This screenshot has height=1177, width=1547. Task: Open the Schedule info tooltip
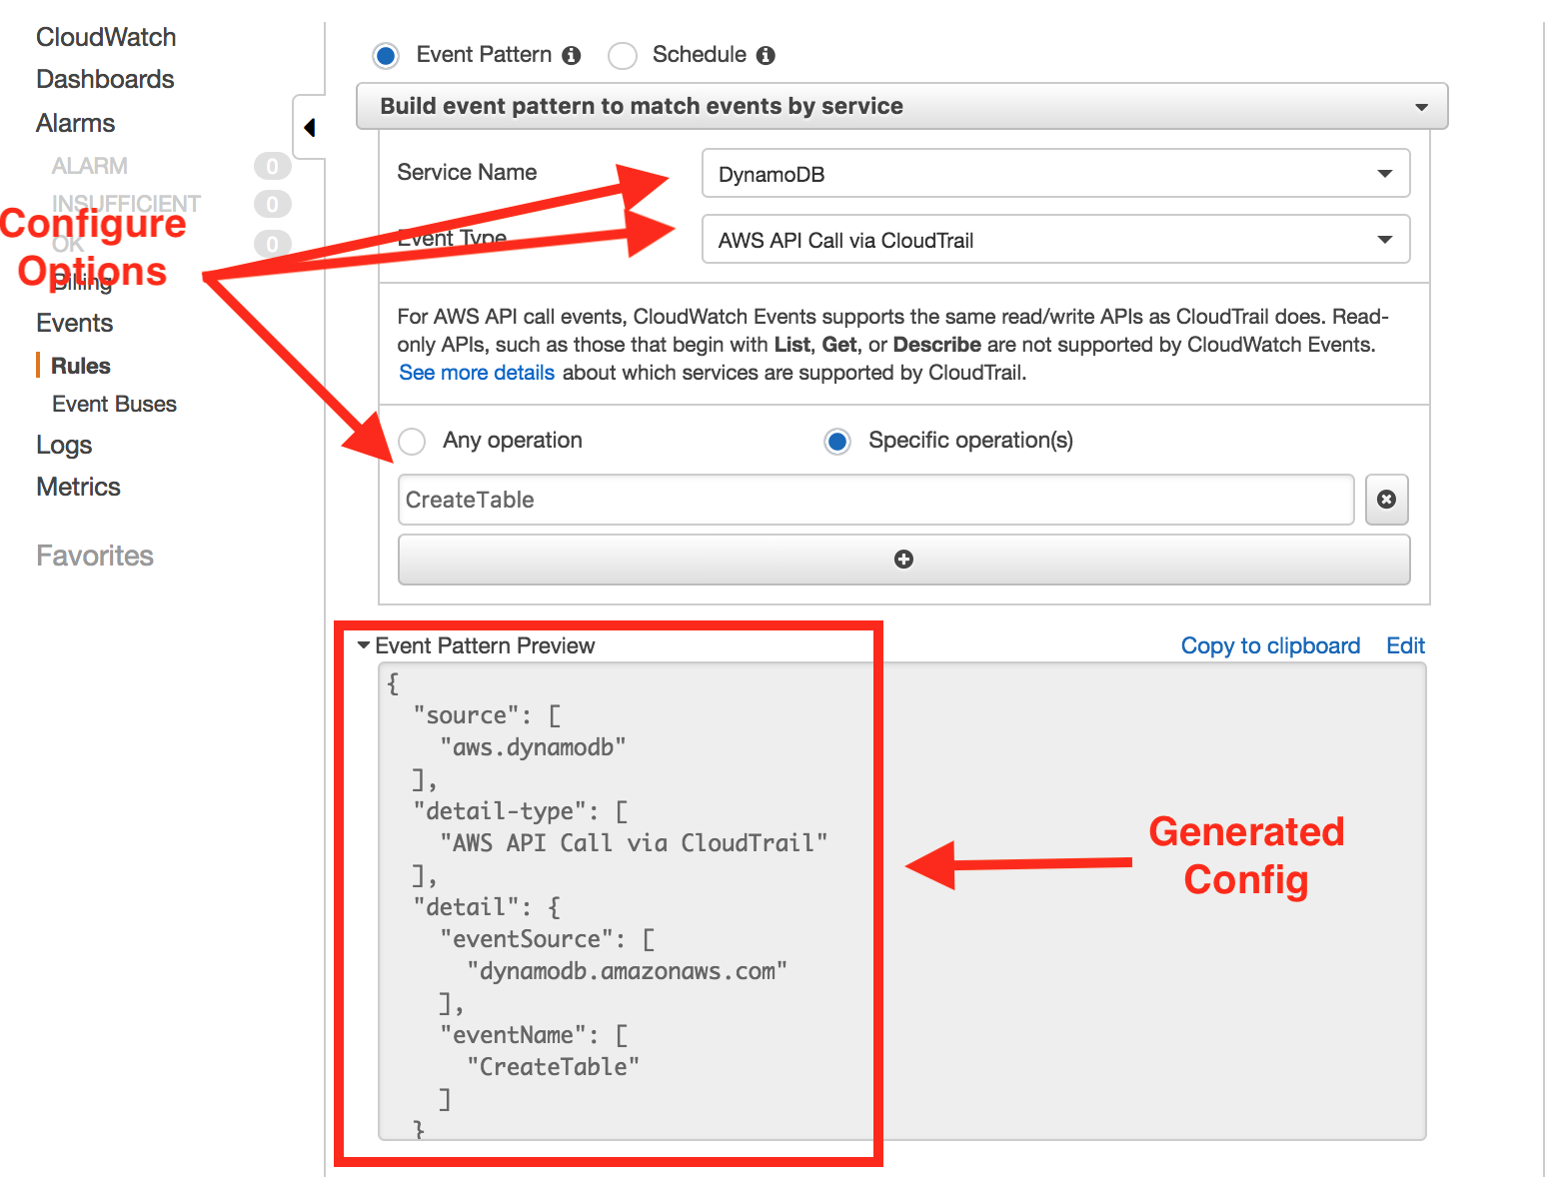coord(767,55)
